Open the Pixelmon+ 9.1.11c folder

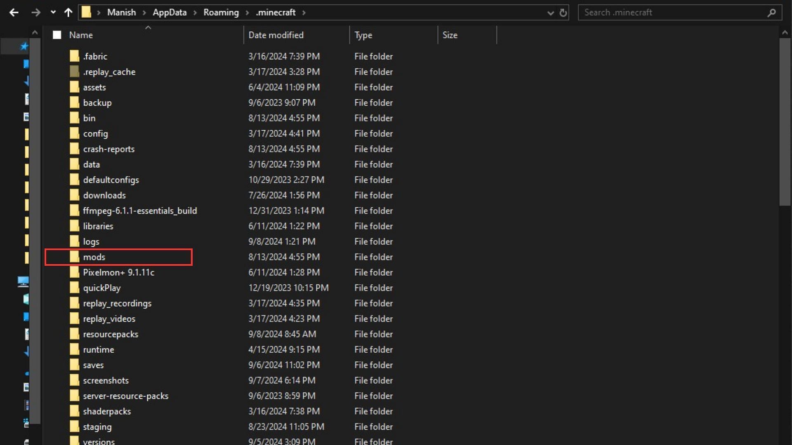118,272
